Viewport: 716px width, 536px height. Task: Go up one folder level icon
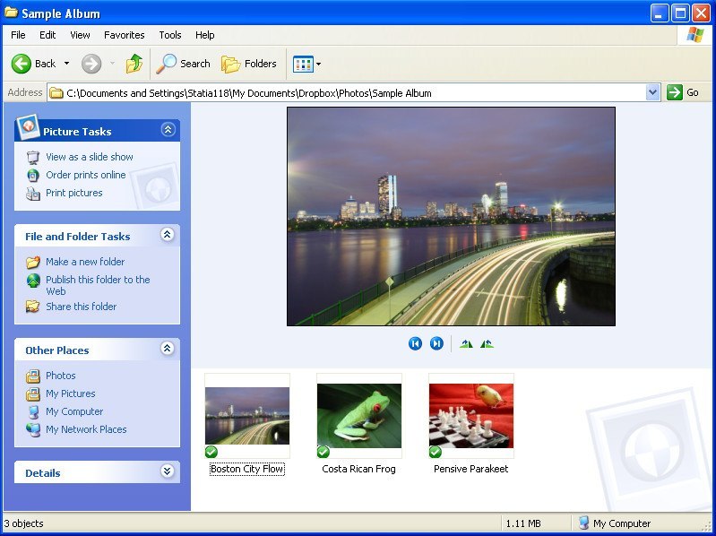coord(134,64)
